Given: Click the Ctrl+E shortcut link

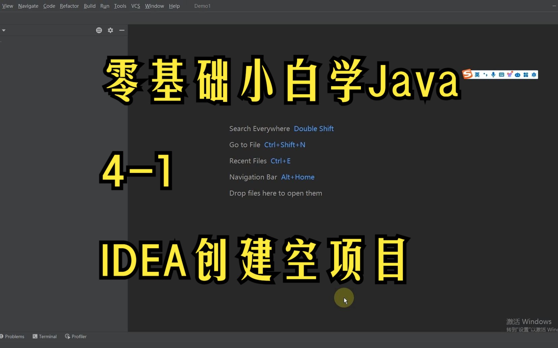Looking at the screenshot, I should coord(281,161).
